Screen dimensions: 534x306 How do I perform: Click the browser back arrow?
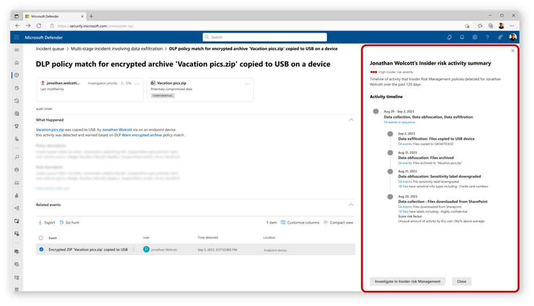coord(17,26)
